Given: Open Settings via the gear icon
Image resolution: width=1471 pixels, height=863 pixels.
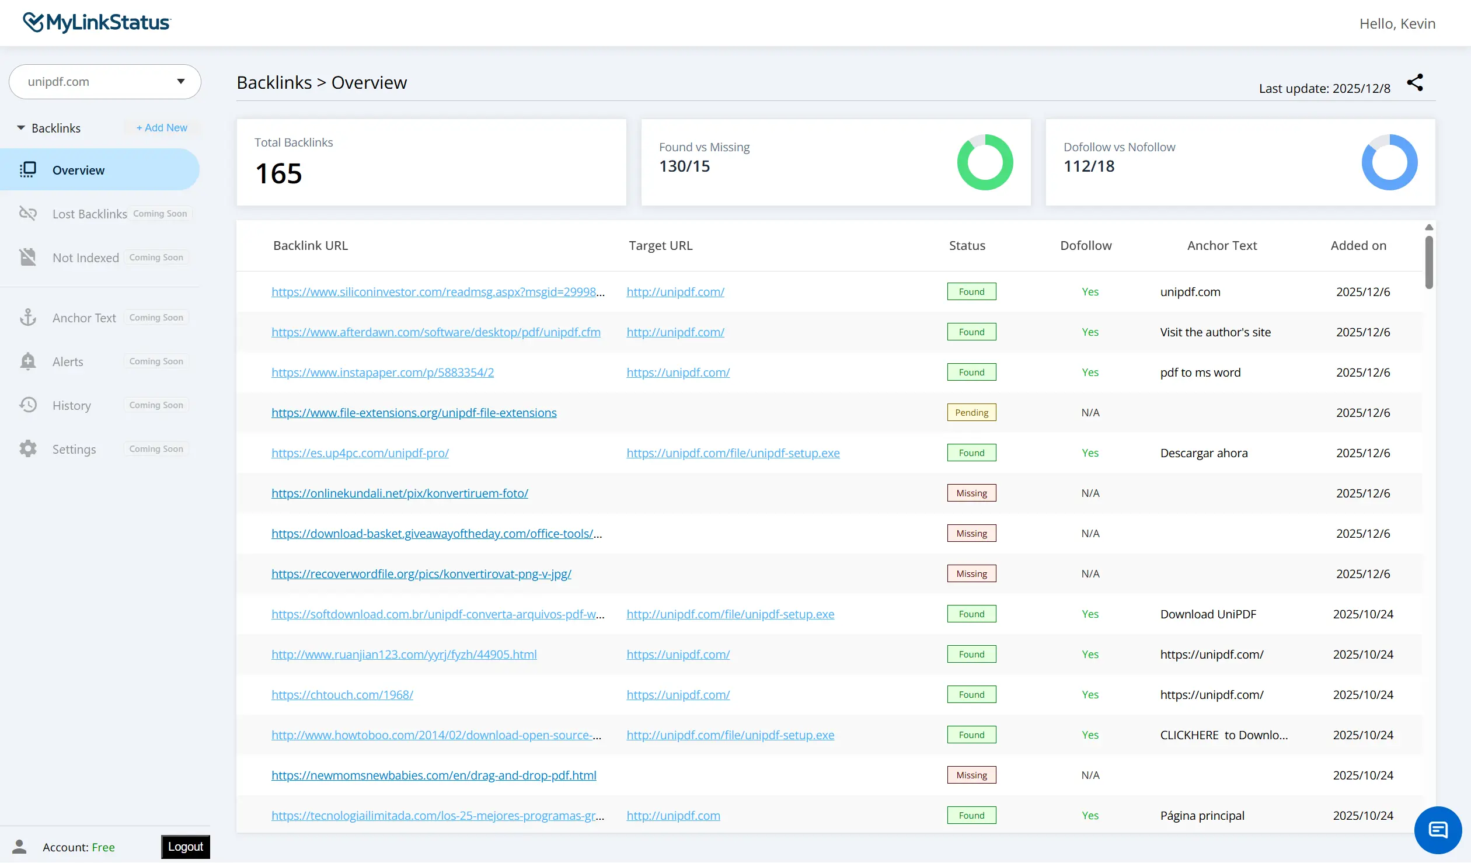Looking at the screenshot, I should (x=28, y=448).
